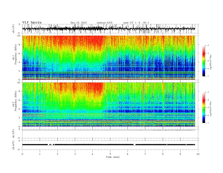Click the "8" kHz tick of ch.2 spectrogram
The image size is (223, 173).
click(x=20, y=91)
